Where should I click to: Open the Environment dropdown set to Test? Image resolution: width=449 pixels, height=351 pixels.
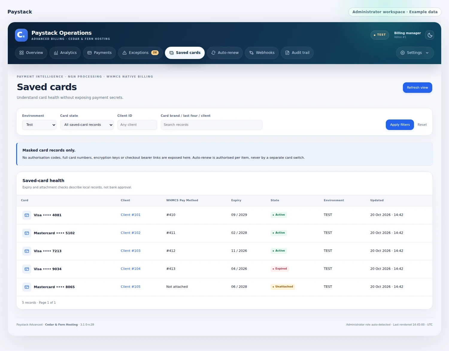40,125
